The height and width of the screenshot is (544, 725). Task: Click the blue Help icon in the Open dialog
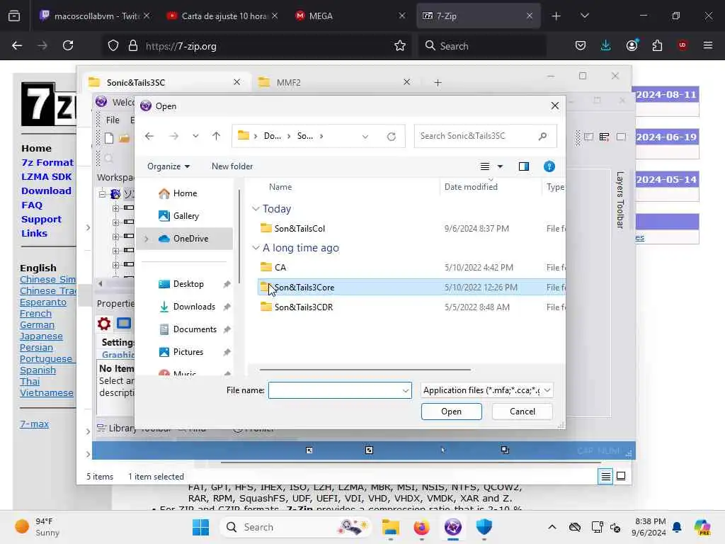549,166
